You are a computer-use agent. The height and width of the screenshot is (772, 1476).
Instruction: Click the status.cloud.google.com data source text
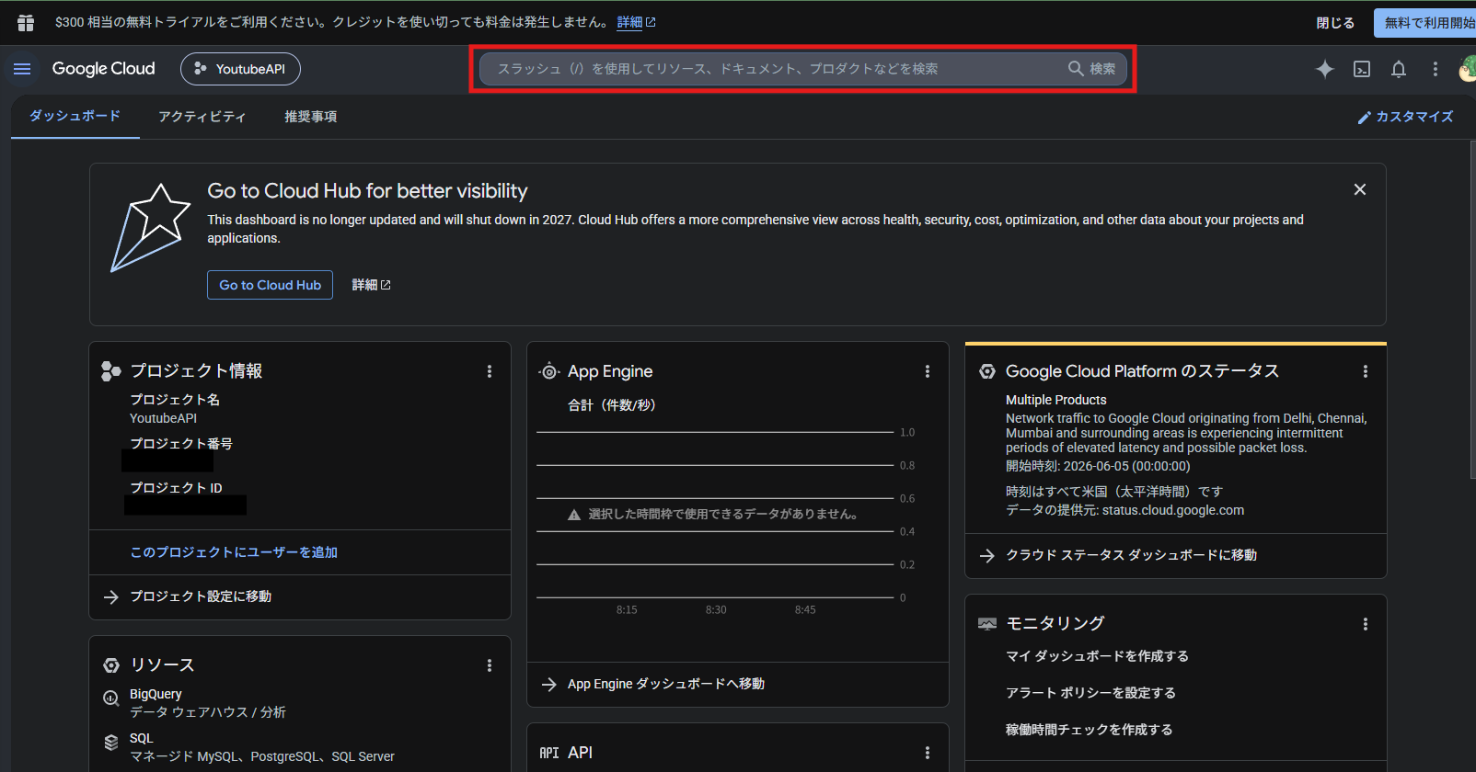click(x=1172, y=510)
